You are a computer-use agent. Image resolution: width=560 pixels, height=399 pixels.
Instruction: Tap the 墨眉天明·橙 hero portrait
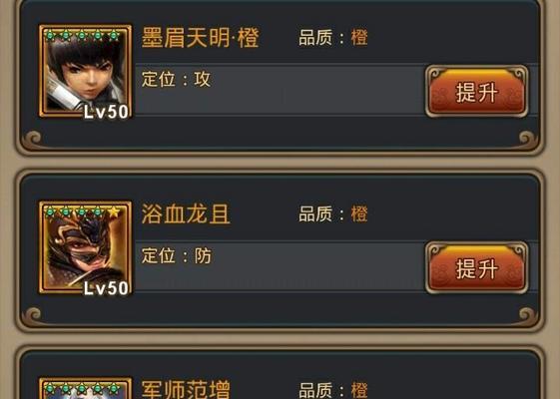(x=85, y=71)
